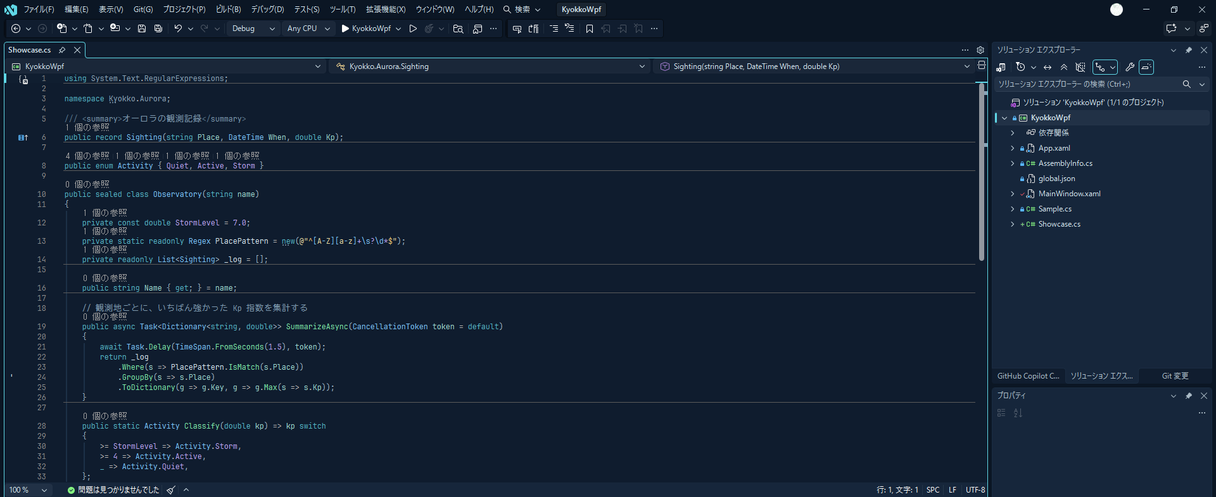Image resolution: width=1216 pixels, height=497 pixels.
Task: Open the 100 % zoom dropdown
Action: point(28,490)
